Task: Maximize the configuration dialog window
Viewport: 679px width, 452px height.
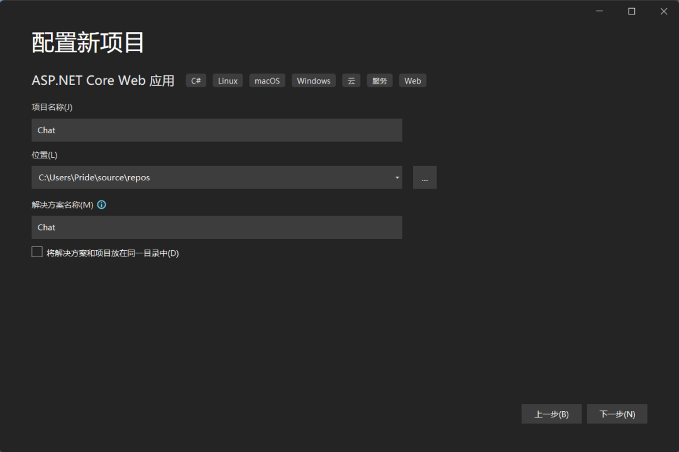Action: pyautogui.click(x=632, y=11)
